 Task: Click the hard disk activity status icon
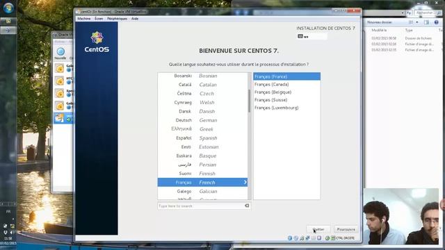click(290, 238)
